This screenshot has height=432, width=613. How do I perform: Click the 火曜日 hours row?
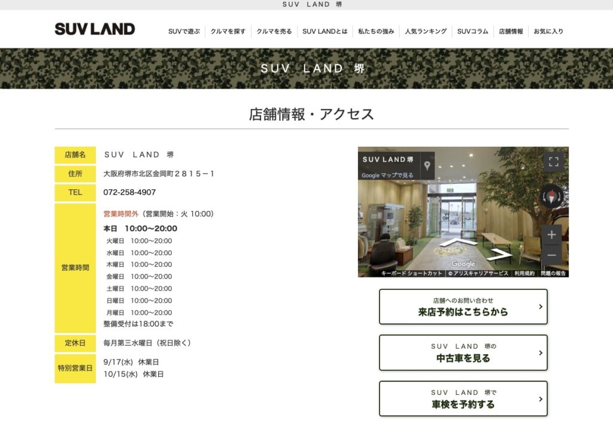point(139,241)
